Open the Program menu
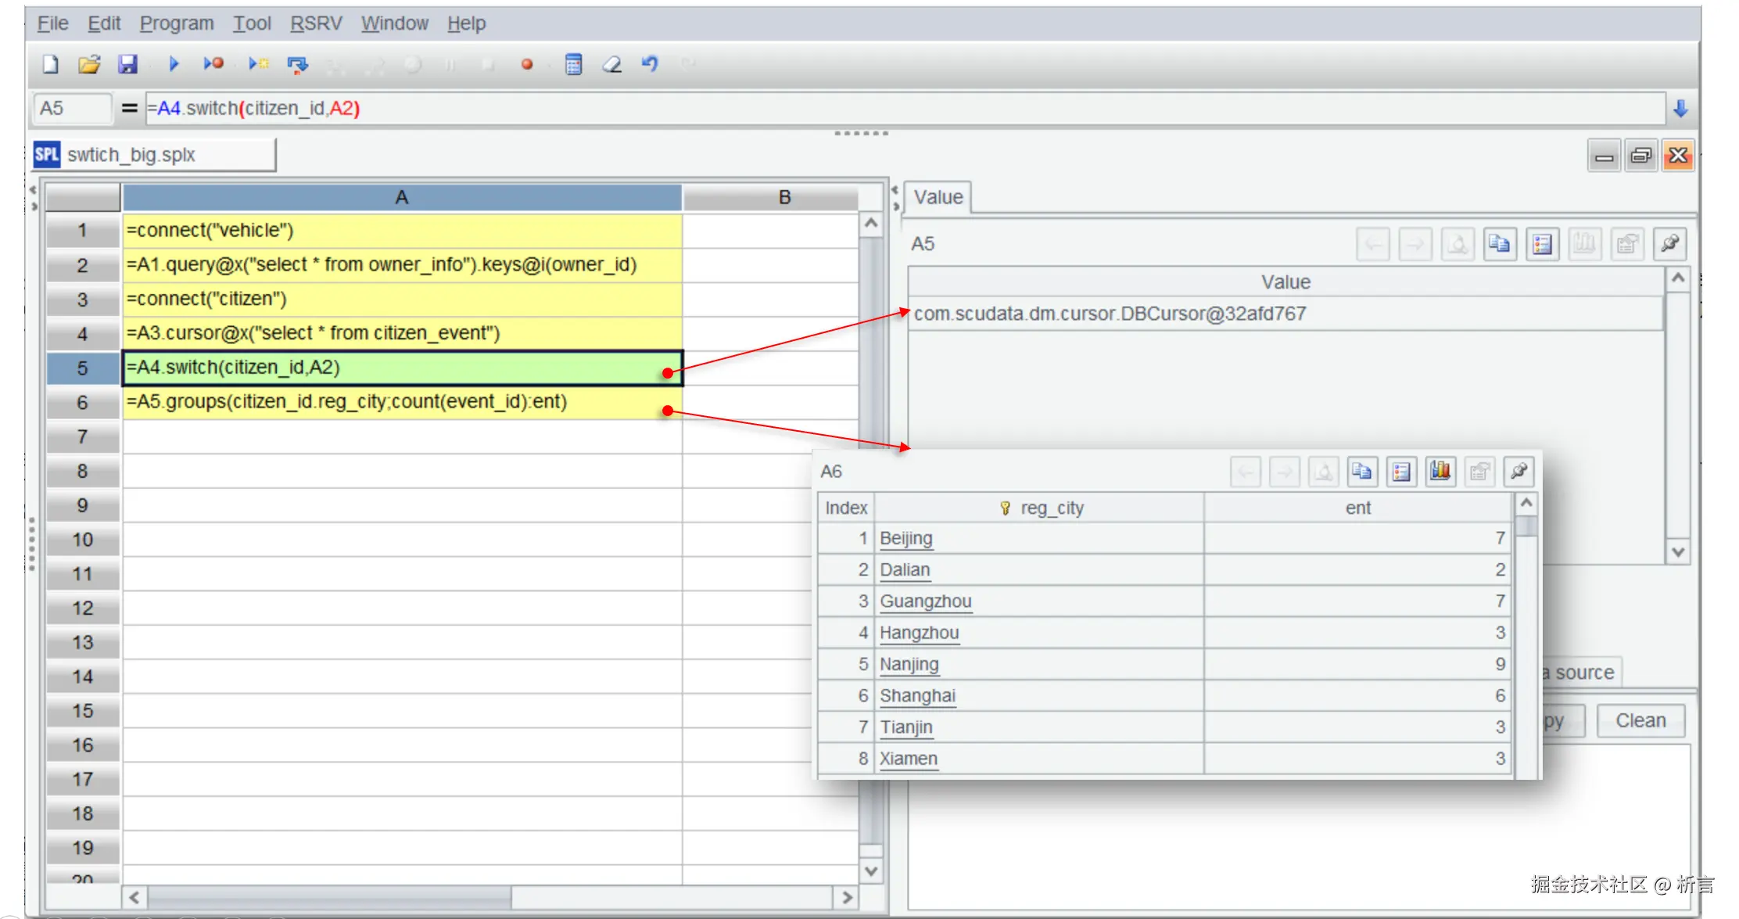 click(177, 23)
